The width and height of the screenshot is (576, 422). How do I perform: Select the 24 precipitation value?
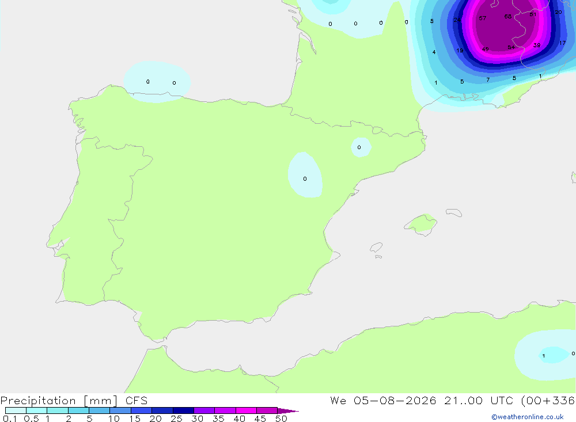click(x=457, y=20)
